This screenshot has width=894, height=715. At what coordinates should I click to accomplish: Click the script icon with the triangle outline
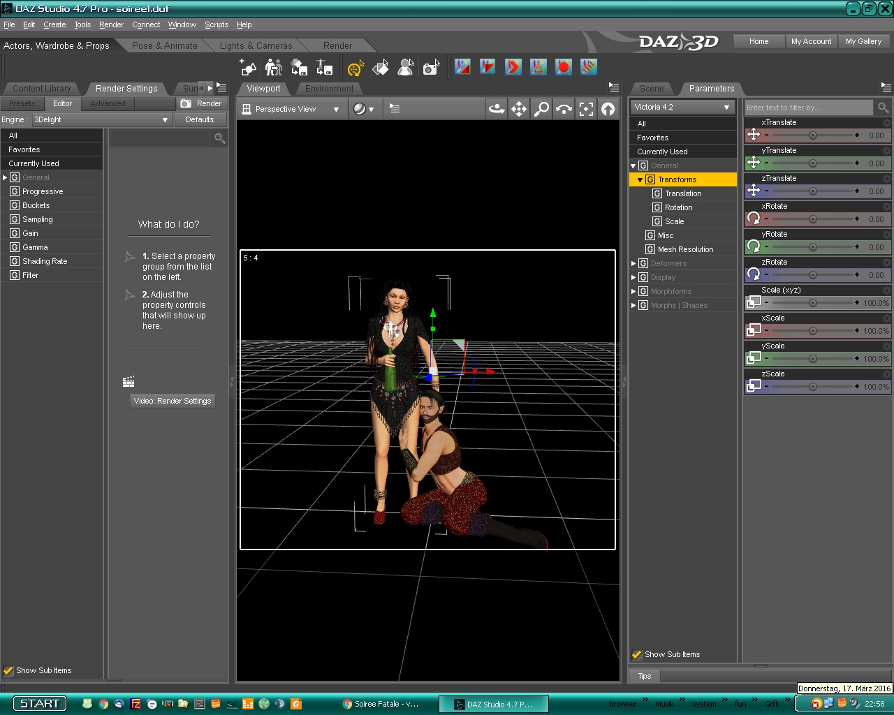538,67
